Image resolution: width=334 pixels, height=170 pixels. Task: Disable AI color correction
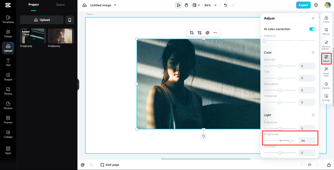pyautogui.click(x=312, y=29)
